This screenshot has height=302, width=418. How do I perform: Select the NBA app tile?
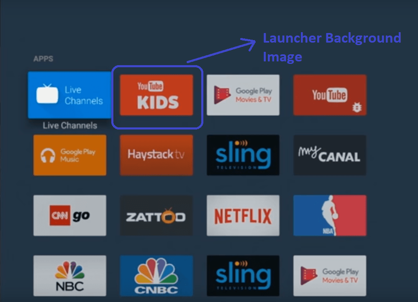point(330,216)
